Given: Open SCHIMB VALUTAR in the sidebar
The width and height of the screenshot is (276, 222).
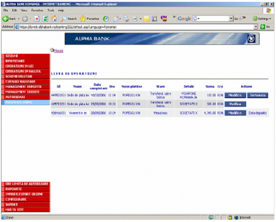Looking at the screenshot, I should point(26,76).
